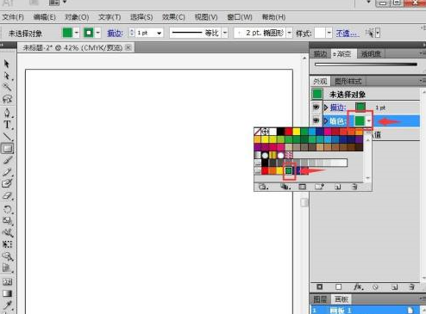Select the Mesh tool

(x=7, y=281)
